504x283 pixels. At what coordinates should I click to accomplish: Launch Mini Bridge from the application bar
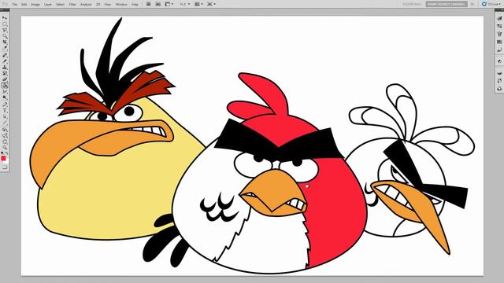pos(157,4)
